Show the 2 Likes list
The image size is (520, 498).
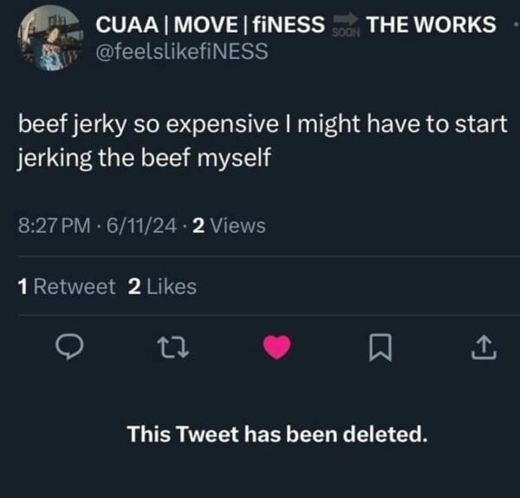pyautogui.click(x=162, y=286)
